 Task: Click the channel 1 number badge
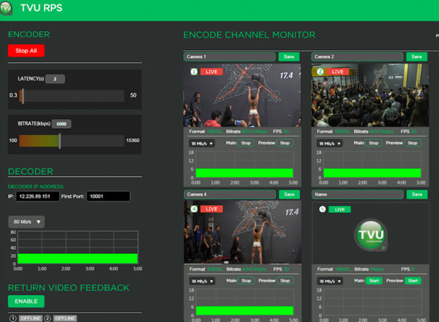[194, 72]
